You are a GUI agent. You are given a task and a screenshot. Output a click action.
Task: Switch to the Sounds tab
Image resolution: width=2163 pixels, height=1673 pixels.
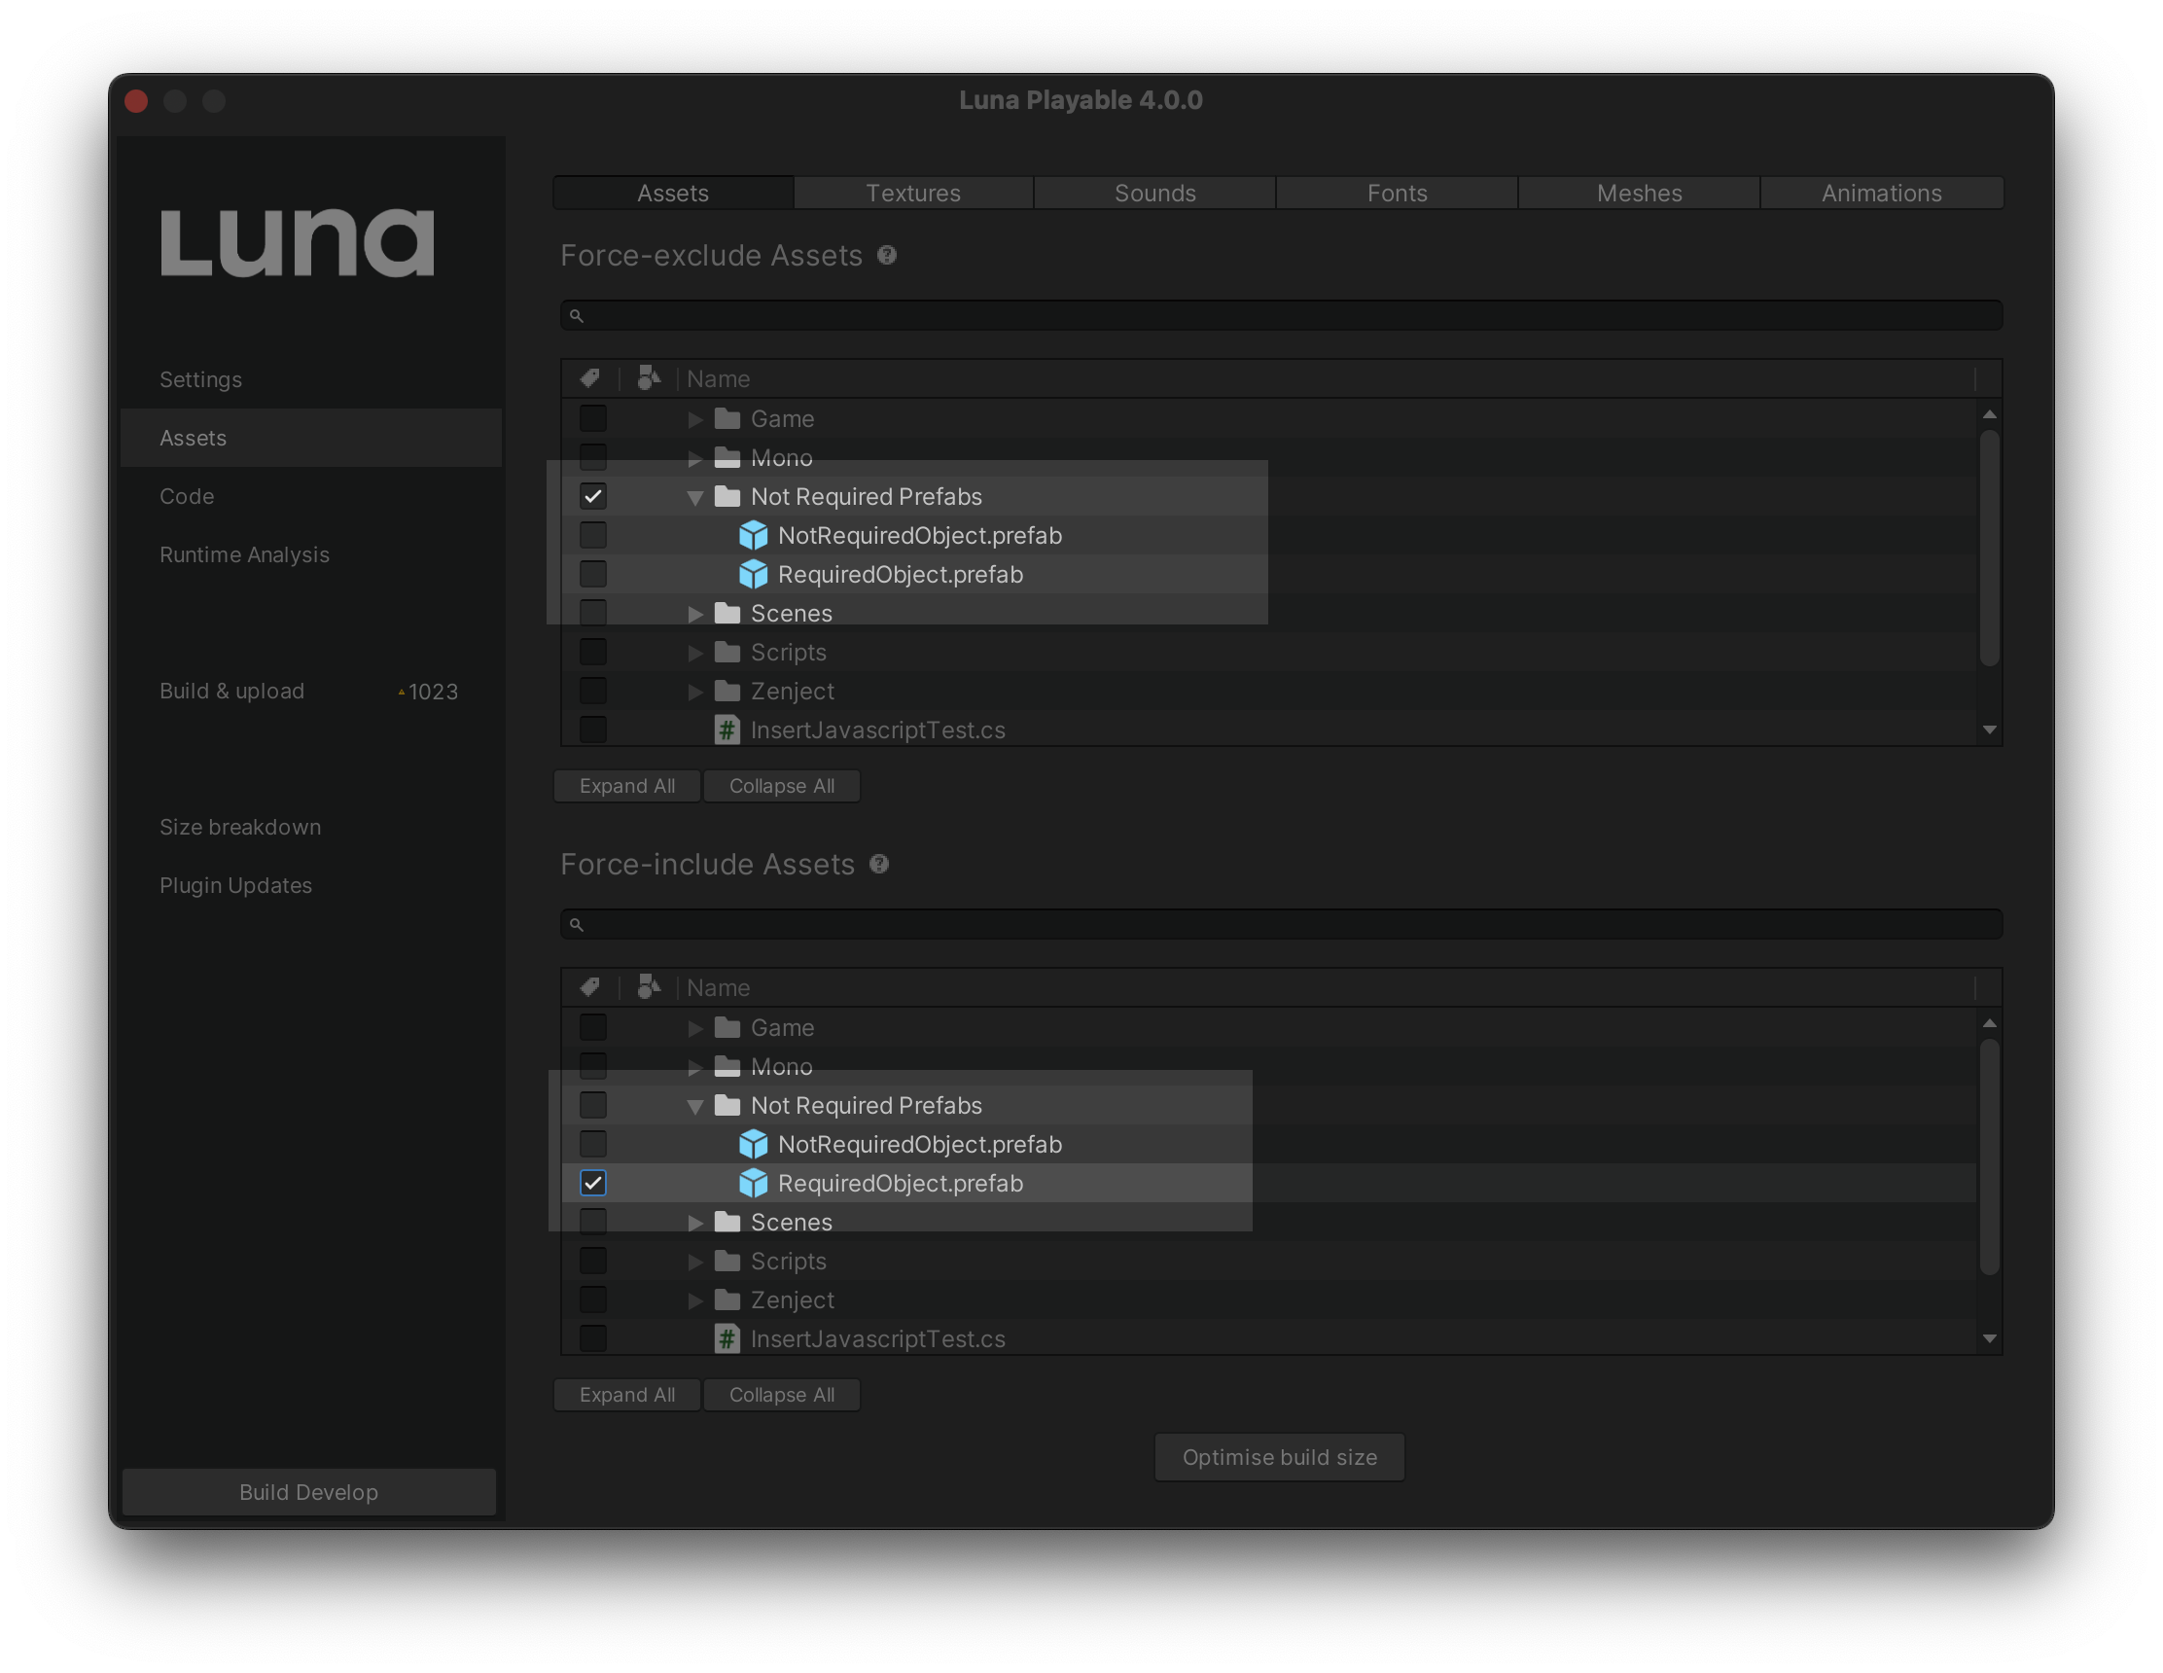coord(1154,193)
